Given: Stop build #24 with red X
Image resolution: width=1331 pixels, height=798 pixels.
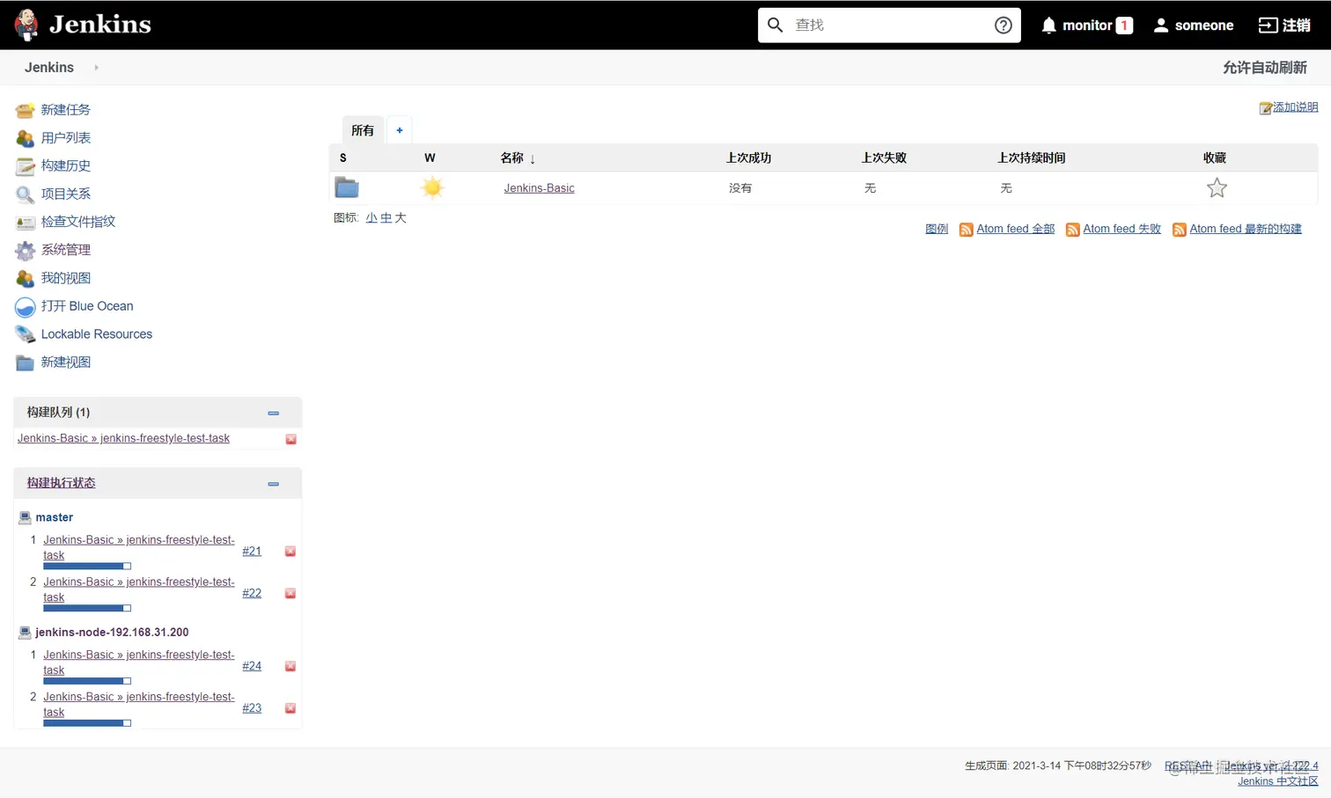Looking at the screenshot, I should (x=290, y=667).
